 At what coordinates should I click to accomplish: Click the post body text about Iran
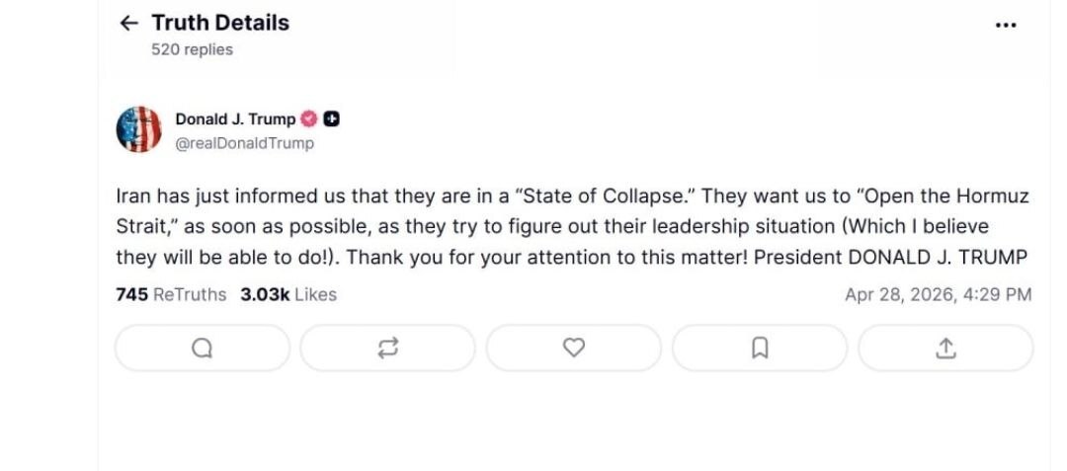click(x=573, y=227)
